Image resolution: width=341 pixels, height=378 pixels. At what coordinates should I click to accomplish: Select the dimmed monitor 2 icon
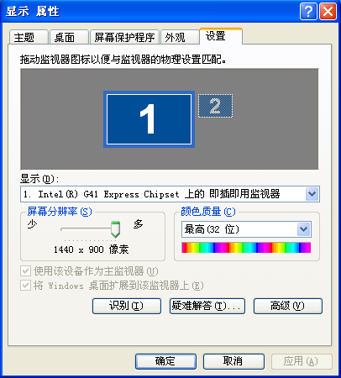click(x=215, y=106)
